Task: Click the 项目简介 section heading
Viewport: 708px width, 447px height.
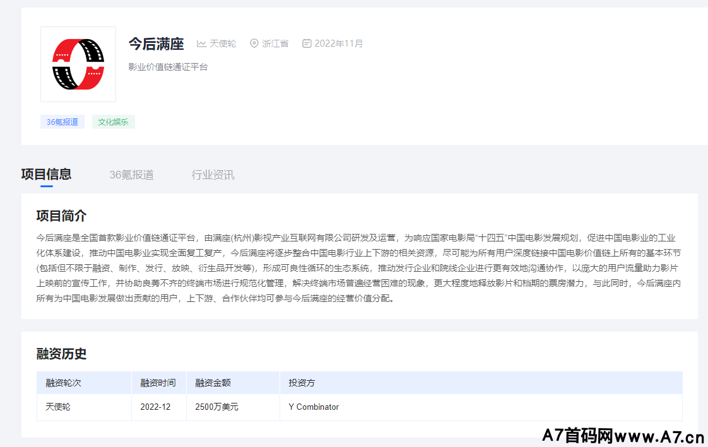Action: pyautogui.click(x=61, y=216)
